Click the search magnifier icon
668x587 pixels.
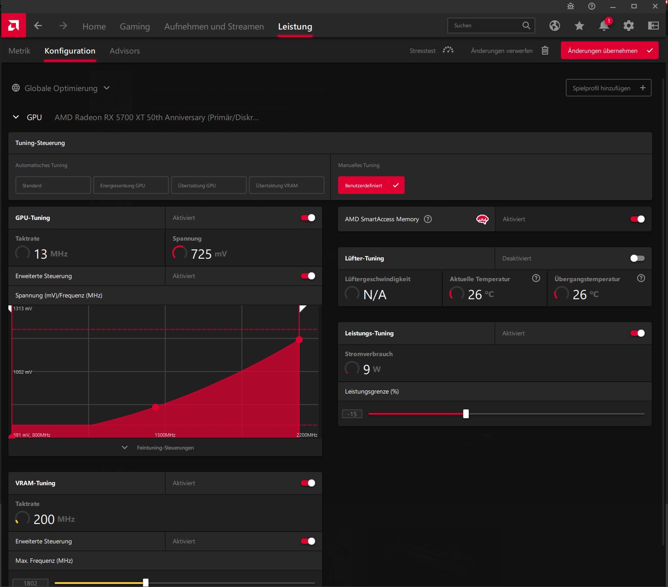coord(526,26)
